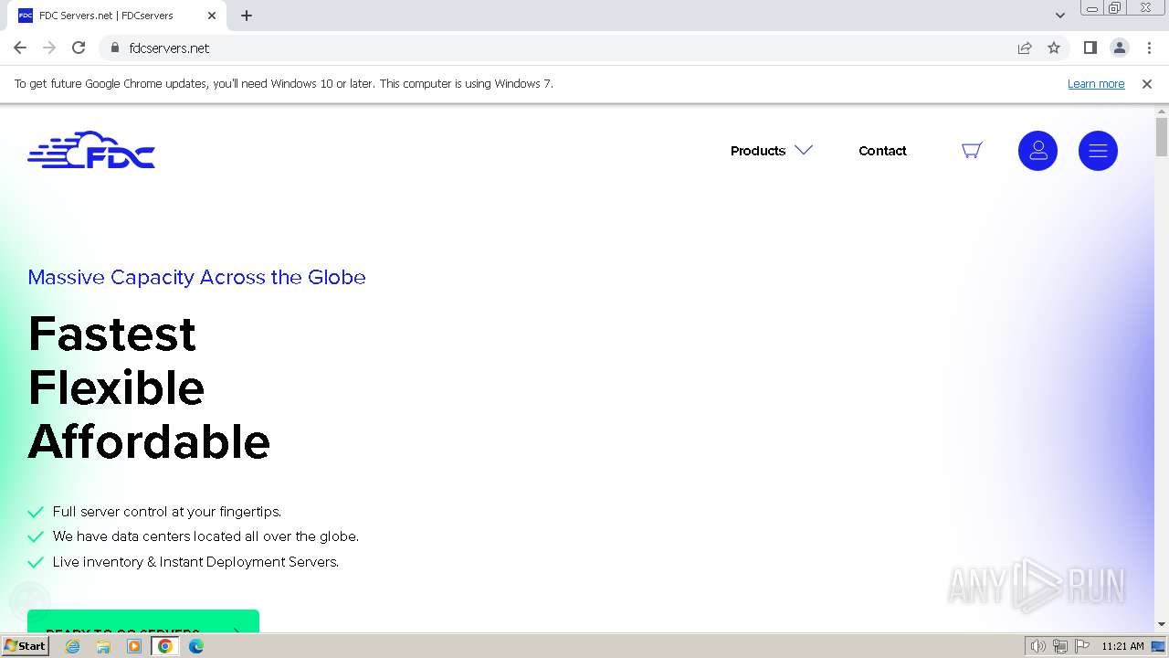Image resolution: width=1169 pixels, height=658 pixels.
Task: Click the FDC logo in the site header
Action: [x=91, y=150]
